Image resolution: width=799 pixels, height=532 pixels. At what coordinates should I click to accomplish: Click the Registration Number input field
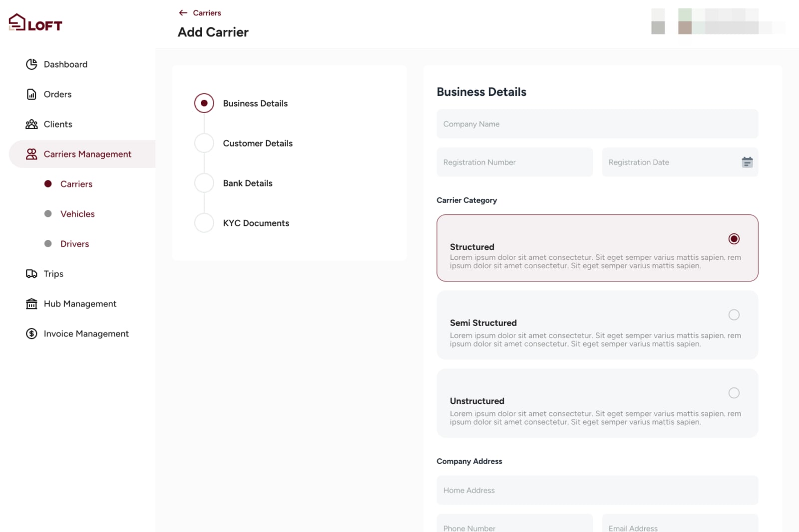tap(515, 162)
